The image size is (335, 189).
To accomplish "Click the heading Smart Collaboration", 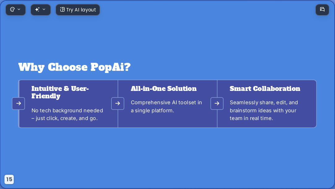I will (265, 89).
